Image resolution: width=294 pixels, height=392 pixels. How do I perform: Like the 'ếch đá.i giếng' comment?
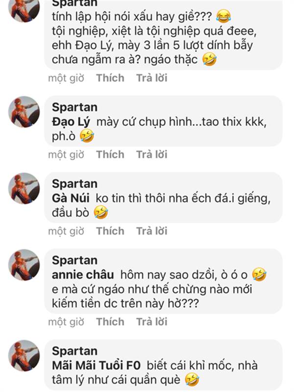[x=110, y=231]
